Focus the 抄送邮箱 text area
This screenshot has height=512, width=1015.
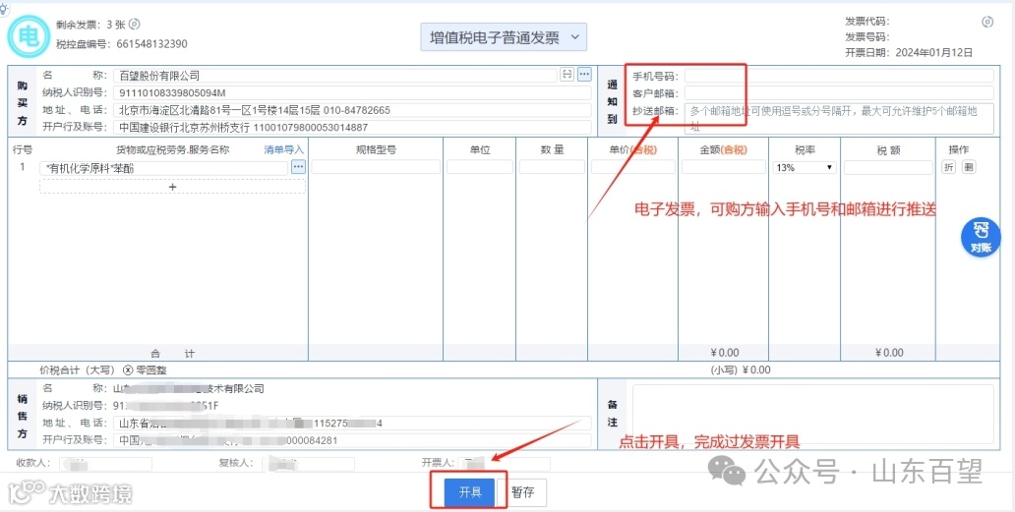[839, 118]
